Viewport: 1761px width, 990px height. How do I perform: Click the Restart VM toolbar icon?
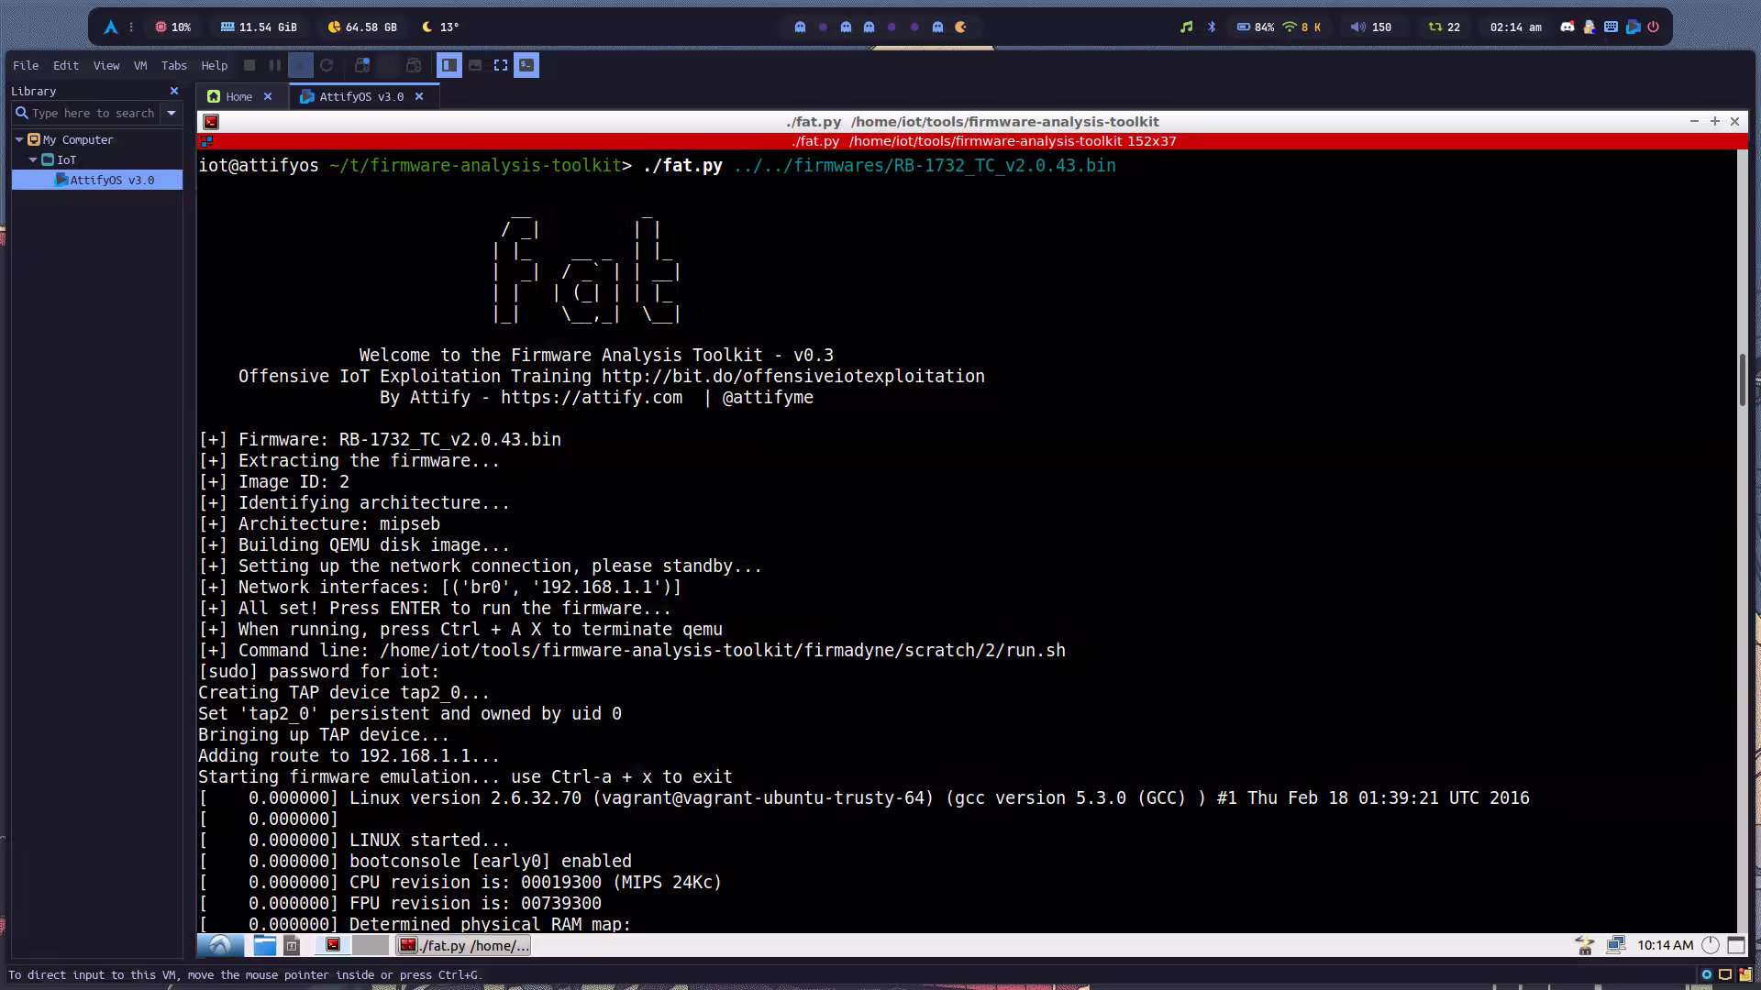(x=327, y=65)
